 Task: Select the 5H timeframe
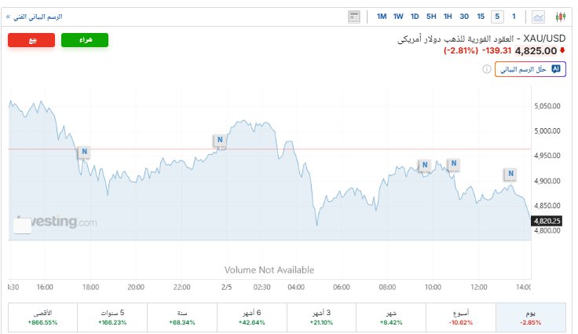point(431,17)
